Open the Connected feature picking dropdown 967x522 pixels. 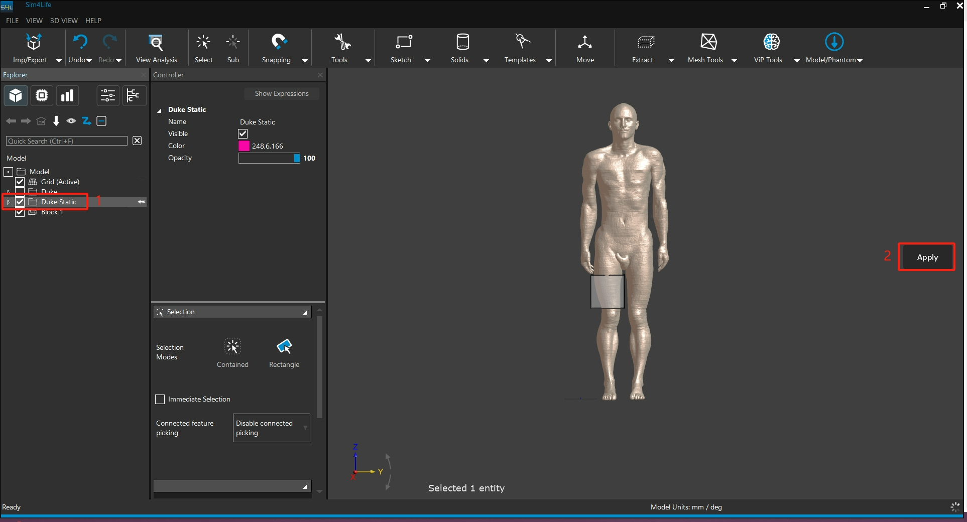pos(271,428)
